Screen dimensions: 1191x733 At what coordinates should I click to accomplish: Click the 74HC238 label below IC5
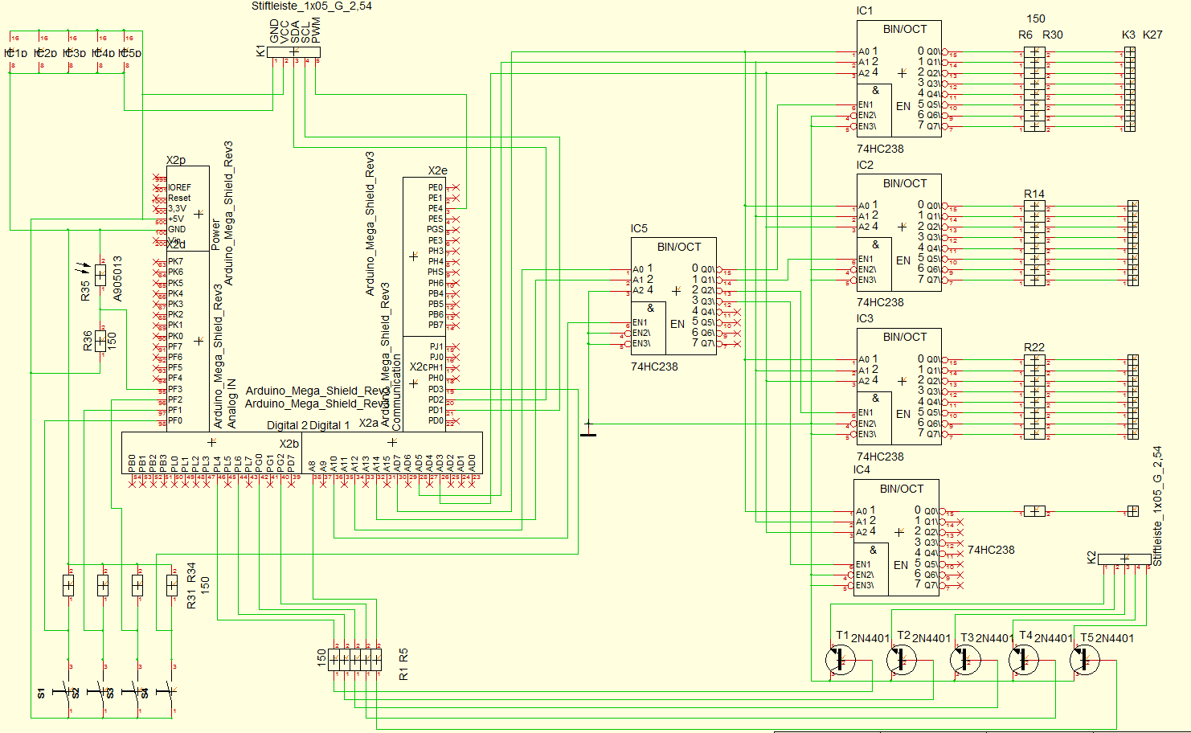pyautogui.click(x=654, y=366)
